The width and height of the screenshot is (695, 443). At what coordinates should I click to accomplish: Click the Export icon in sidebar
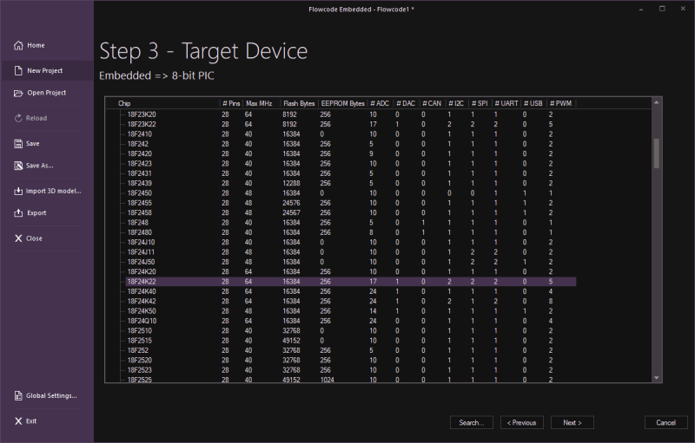[18, 212]
